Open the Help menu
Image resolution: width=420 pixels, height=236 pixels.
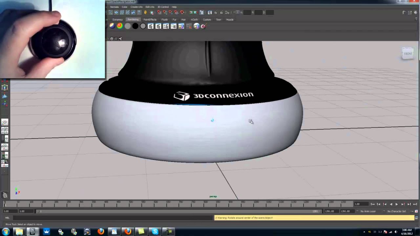pos(174,7)
